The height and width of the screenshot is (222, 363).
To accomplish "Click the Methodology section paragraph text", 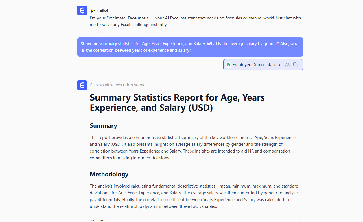I will point(194,196).
